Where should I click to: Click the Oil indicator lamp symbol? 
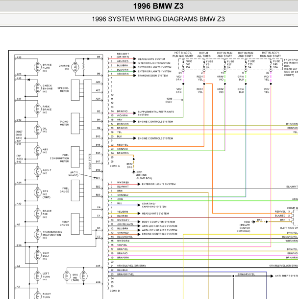point(38,130)
